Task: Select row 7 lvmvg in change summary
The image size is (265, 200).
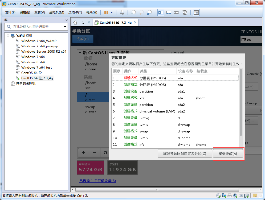Action: [175, 118]
